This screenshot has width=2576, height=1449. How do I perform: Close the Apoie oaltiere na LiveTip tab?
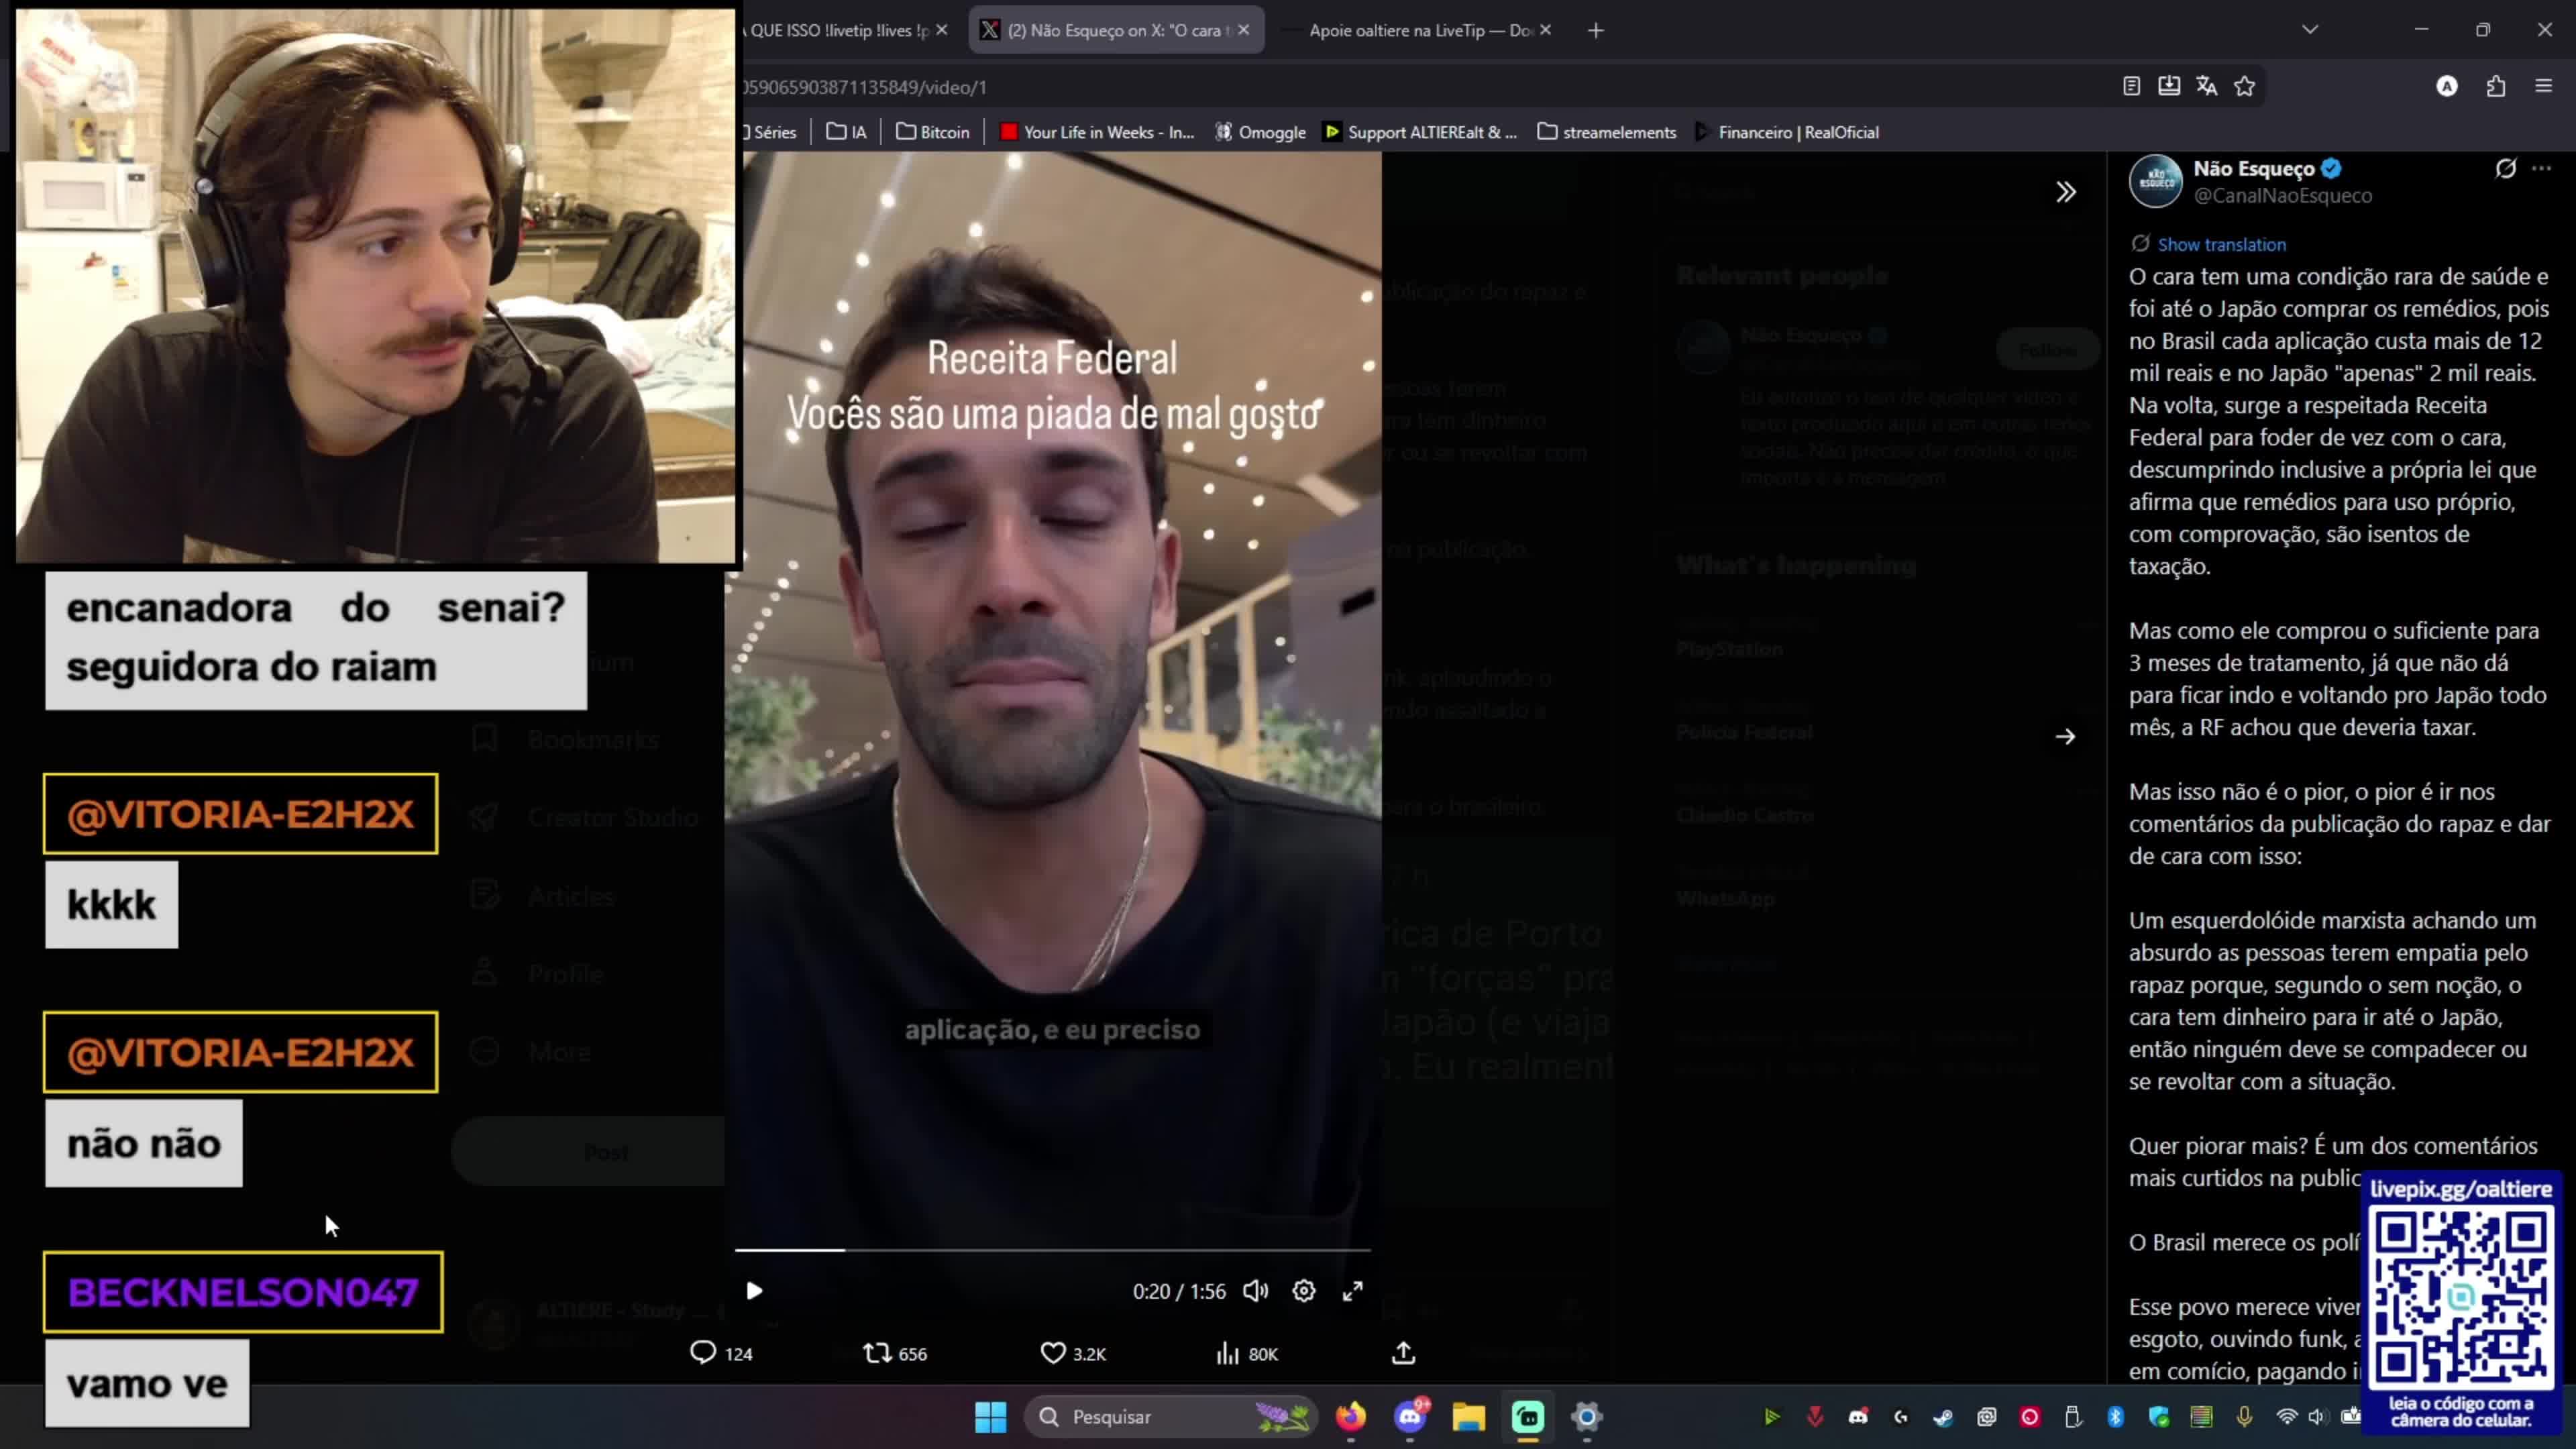point(1546,30)
